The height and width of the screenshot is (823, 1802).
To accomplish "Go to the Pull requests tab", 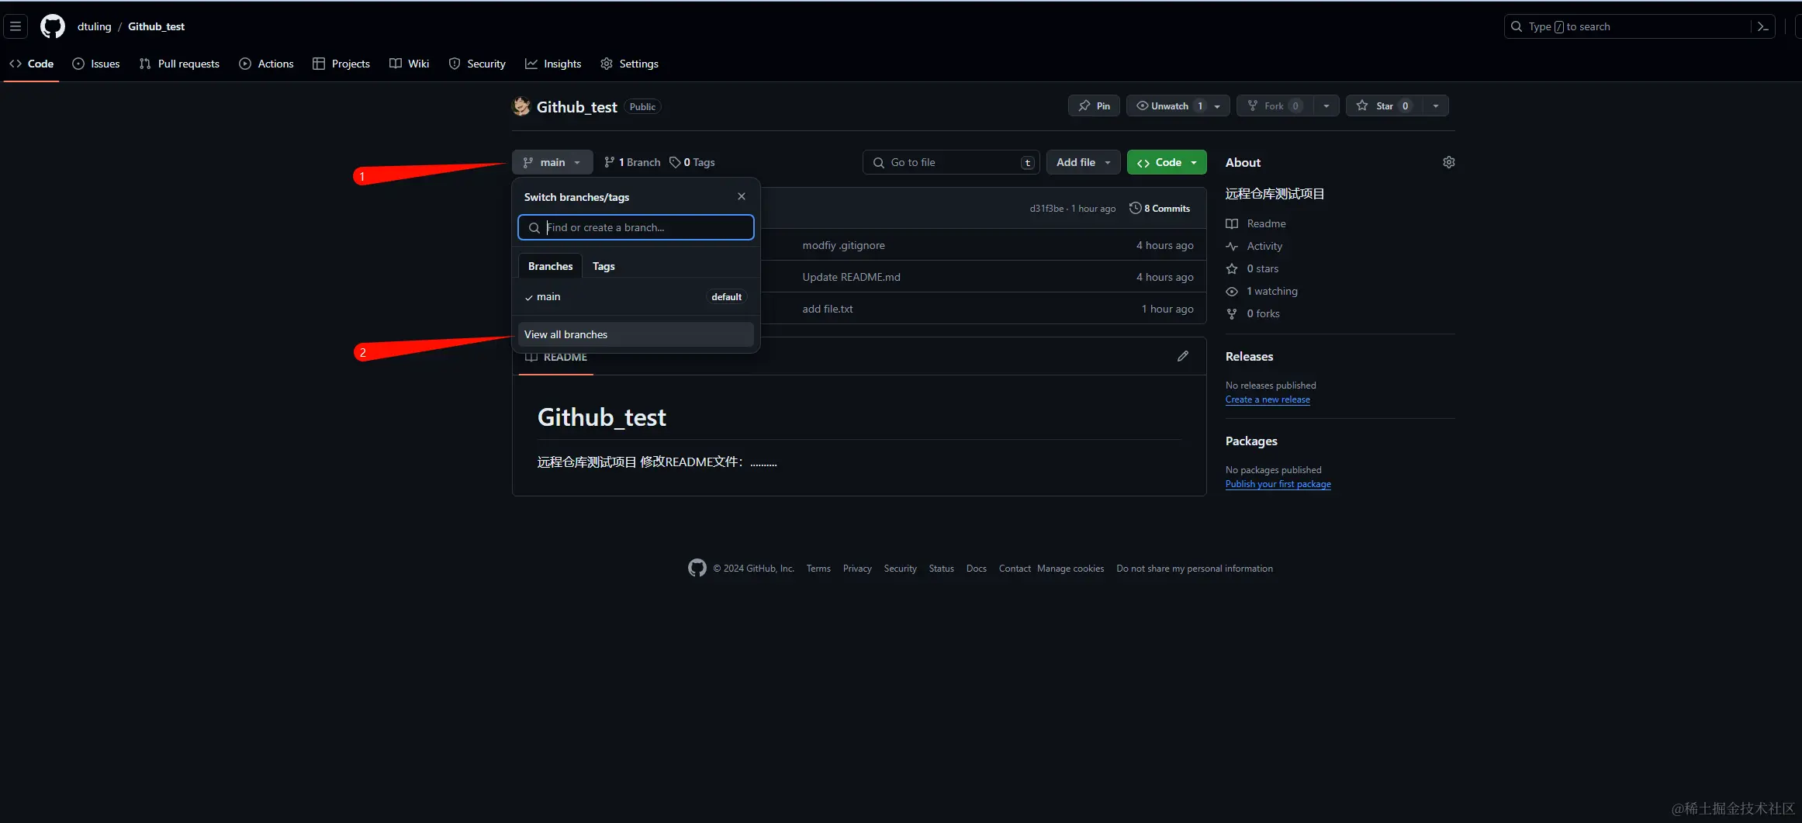I will (x=179, y=64).
